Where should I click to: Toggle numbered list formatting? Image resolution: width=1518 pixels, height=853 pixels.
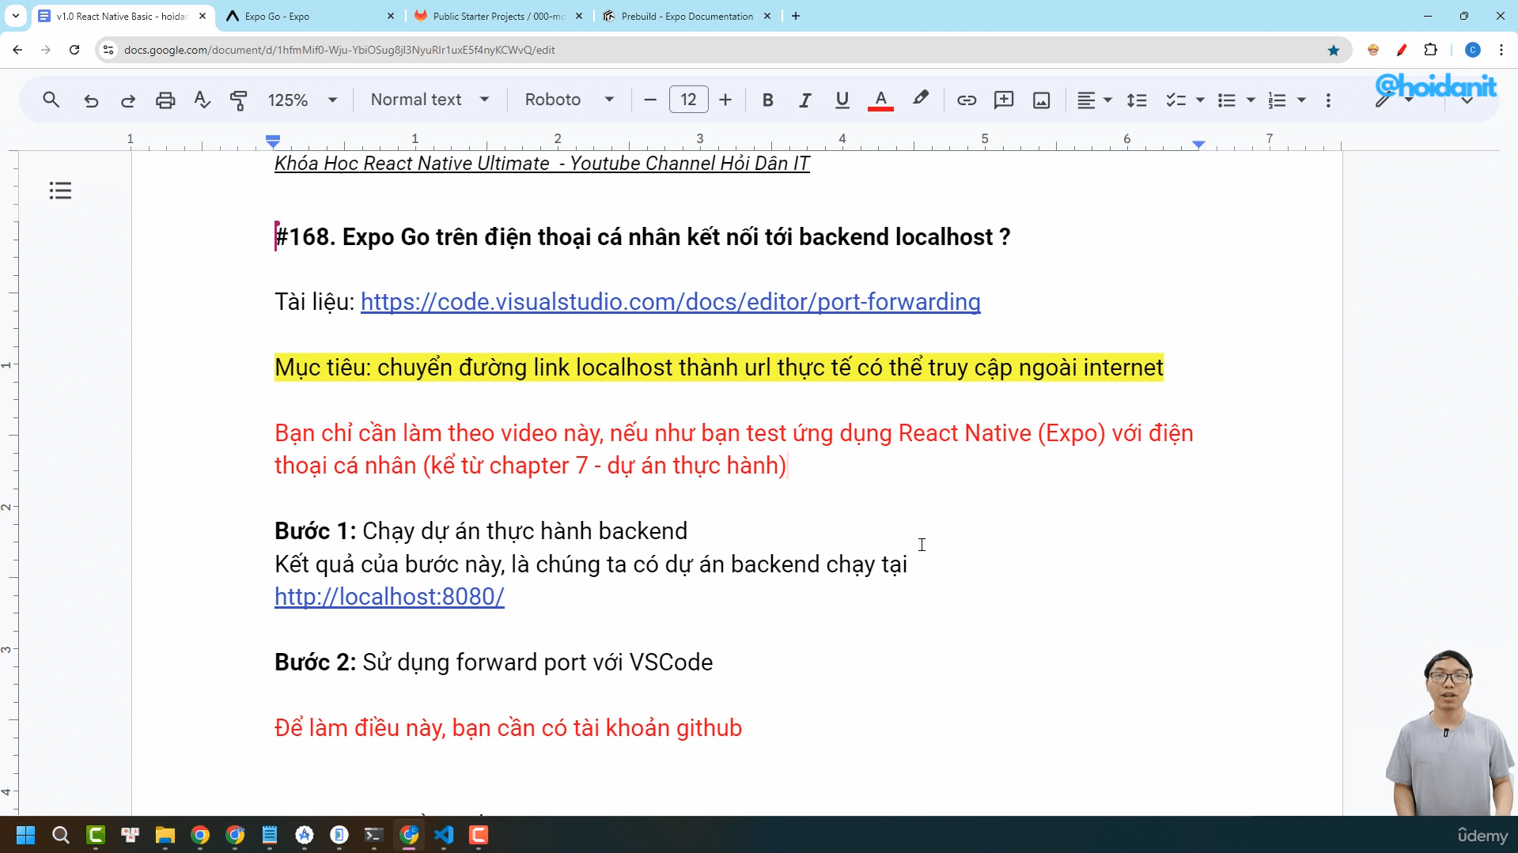click(x=1277, y=100)
